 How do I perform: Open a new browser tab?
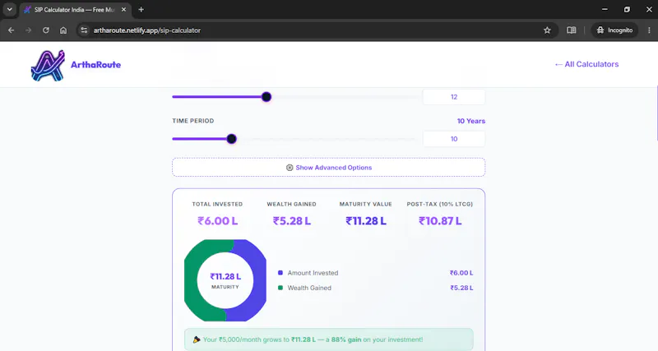[x=141, y=9]
